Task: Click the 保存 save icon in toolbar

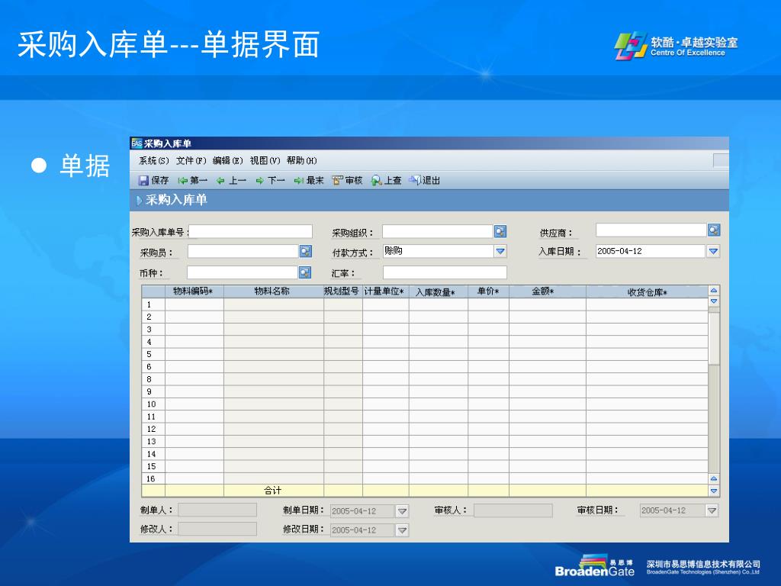Action: tap(143, 180)
